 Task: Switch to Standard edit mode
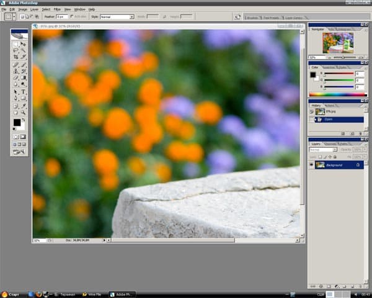pyautogui.click(x=15, y=137)
